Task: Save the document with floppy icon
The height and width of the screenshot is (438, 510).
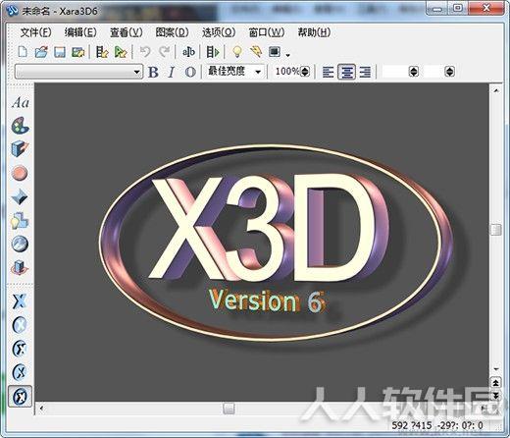Action: coord(60,52)
